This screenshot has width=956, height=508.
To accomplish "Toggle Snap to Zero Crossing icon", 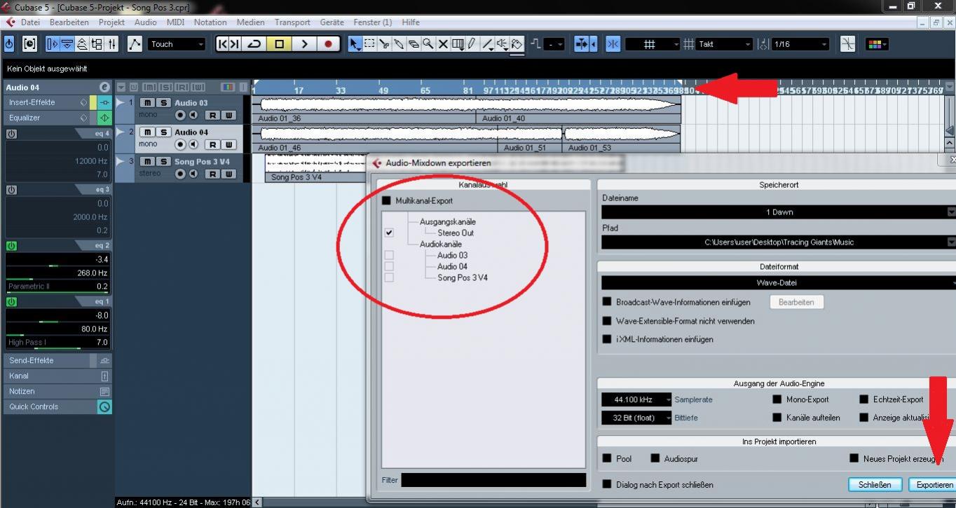I will point(848,44).
